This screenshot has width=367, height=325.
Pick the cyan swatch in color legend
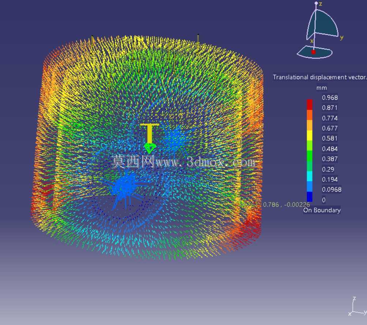tap(309, 176)
